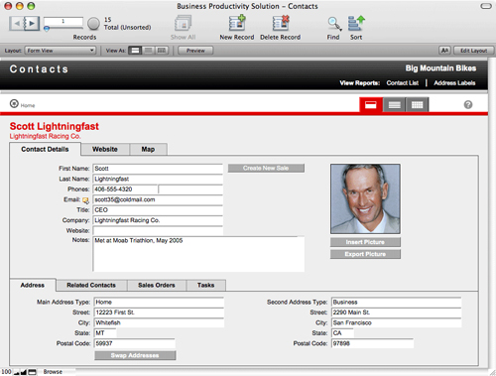Switch to gray table view button
The width and height of the screenshot is (496, 376).
(x=417, y=105)
